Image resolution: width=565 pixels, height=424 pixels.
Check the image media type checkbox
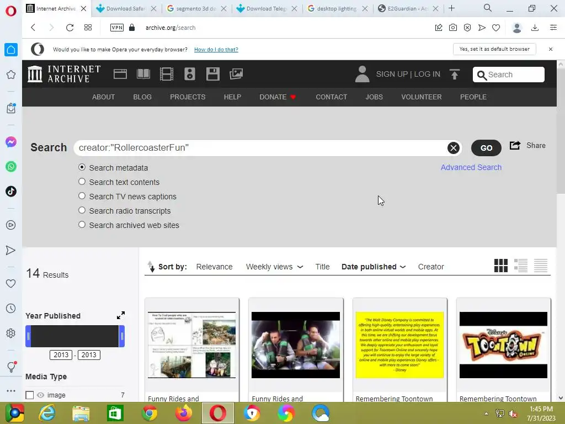tap(30, 395)
